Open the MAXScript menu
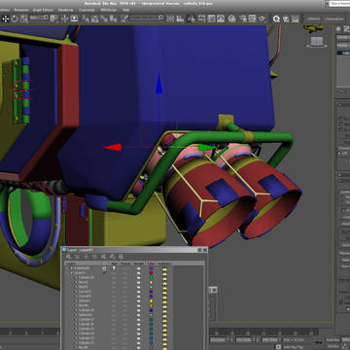 (108, 10)
